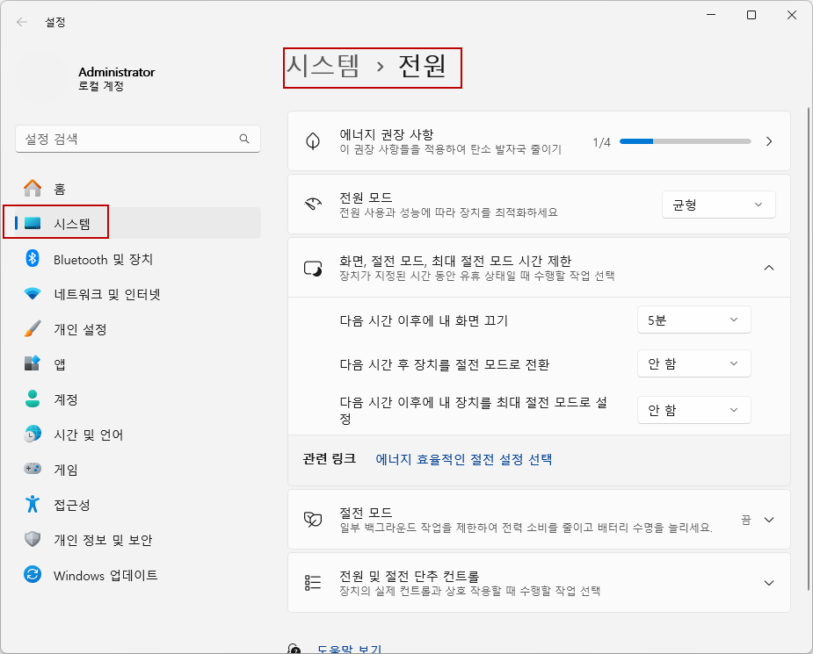This screenshot has width=813, height=654.
Task: Click the 끔 status text in 절전 모드
Action: tap(745, 520)
